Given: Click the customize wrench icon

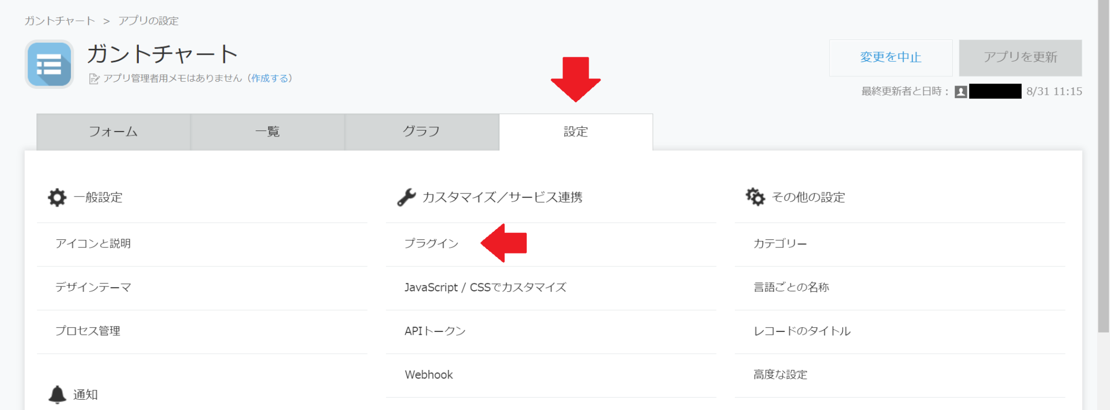Looking at the screenshot, I should point(406,198).
